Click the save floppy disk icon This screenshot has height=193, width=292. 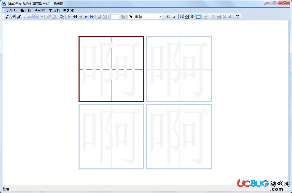click(x=99, y=17)
